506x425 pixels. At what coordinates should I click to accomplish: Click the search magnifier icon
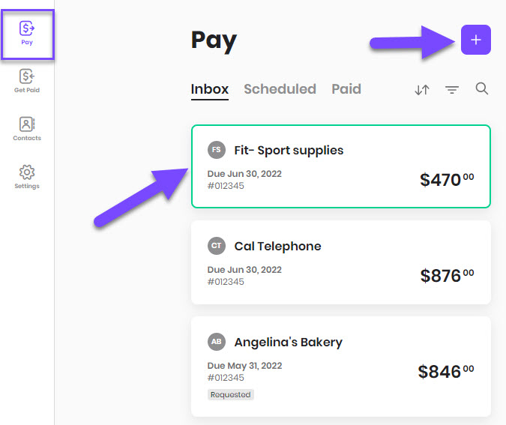tap(482, 88)
